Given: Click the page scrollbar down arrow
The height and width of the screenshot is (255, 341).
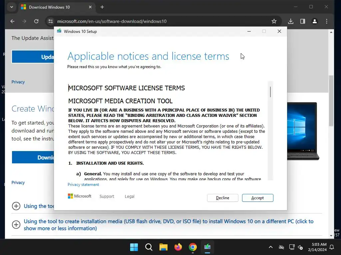Looking at the screenshot, I should click(x=331, y=236).
